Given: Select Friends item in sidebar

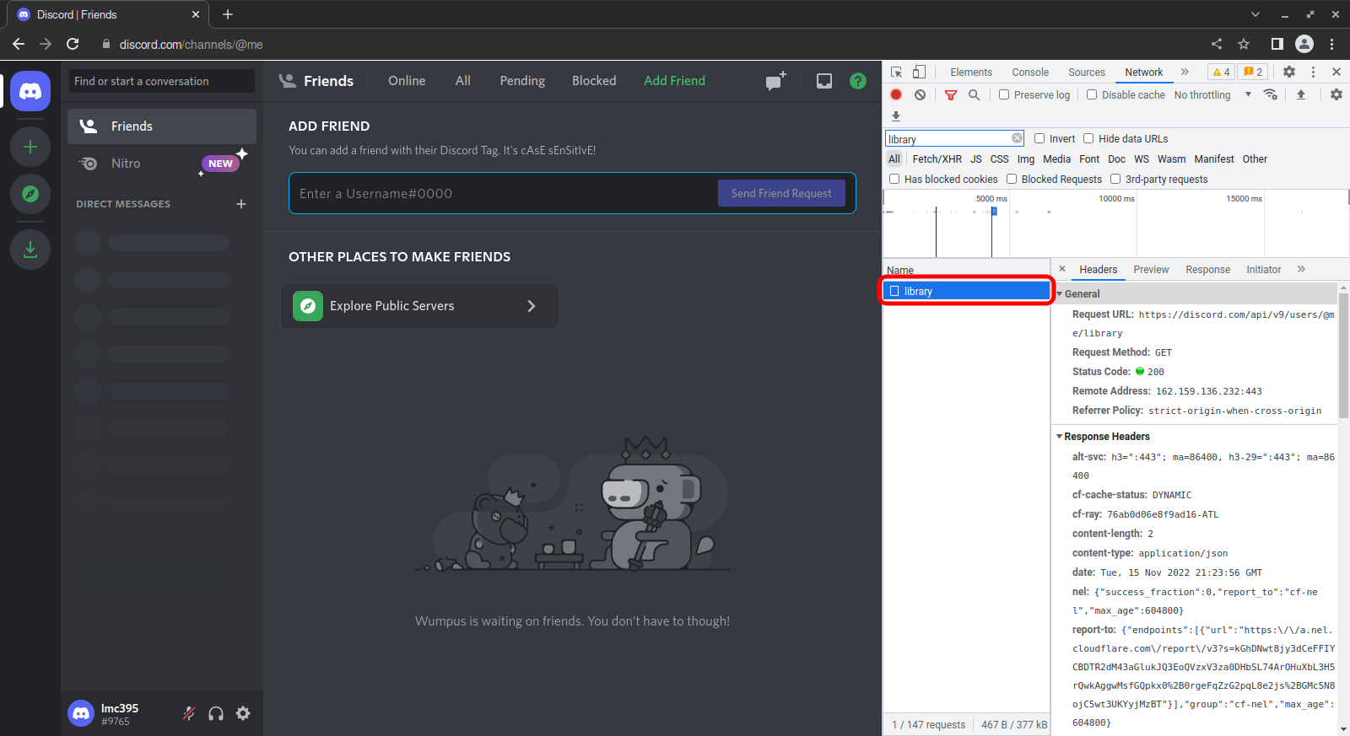Looking at the screenshot, I should 162,126.
